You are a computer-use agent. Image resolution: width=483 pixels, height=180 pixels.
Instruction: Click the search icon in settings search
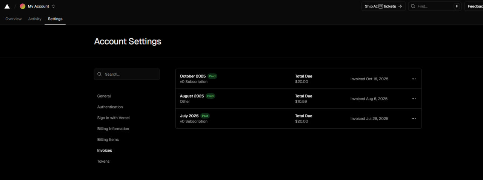pyautogui.click(x=100, y=74)
